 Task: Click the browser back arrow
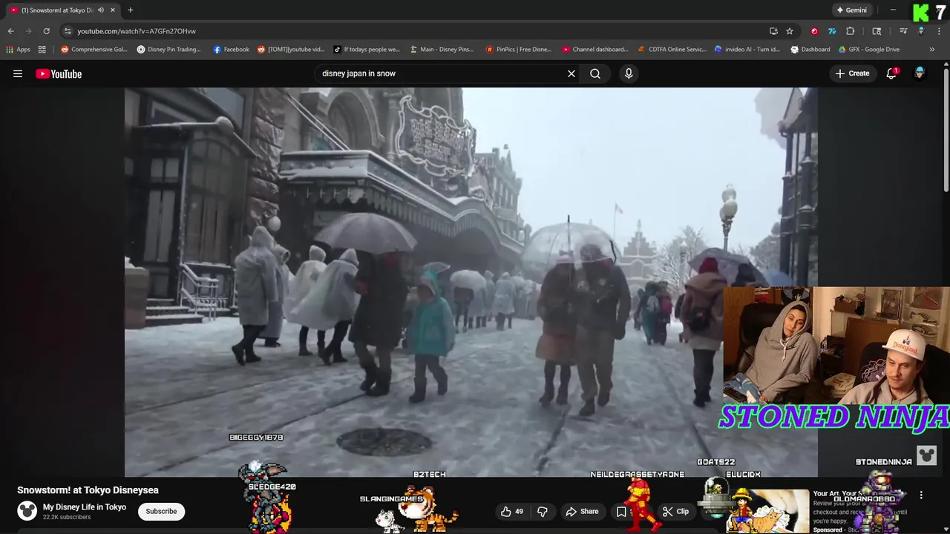[10, 31]
